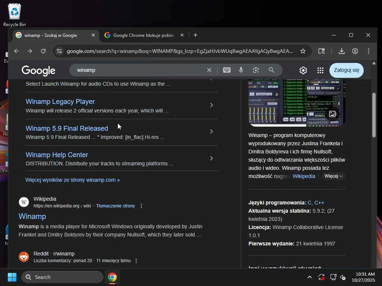Open the Wikipedia link in knowledge panel
Viewport: 382px width, 286px height.
tap(304, 176)
